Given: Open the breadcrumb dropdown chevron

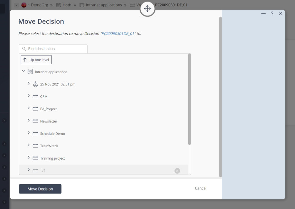Looking at the screenshot, I should point(17,5).
